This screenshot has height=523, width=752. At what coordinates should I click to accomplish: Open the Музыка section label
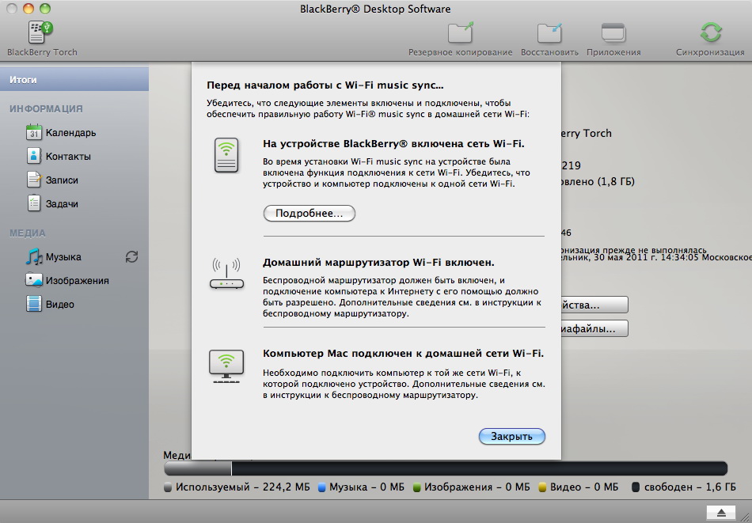[63, 257]
